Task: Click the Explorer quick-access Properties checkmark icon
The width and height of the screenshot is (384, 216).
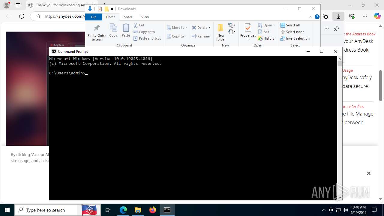Action: [100, 9]
